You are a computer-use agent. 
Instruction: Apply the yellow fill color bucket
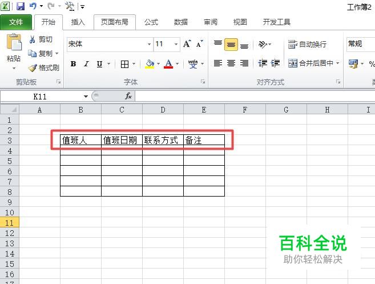(x=150, y=64)
